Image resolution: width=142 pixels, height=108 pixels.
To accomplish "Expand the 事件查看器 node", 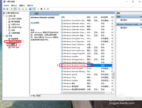I will coord(7,22).
